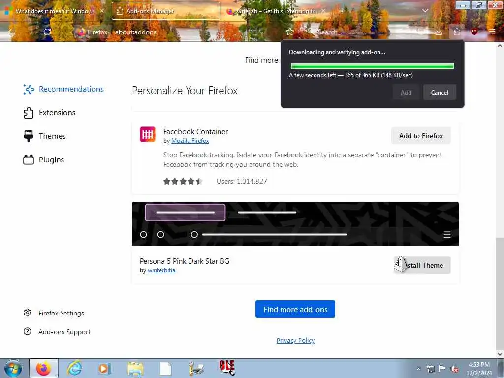Click the add-on download progress bar

pyautogui.click(x=372, y=66)
